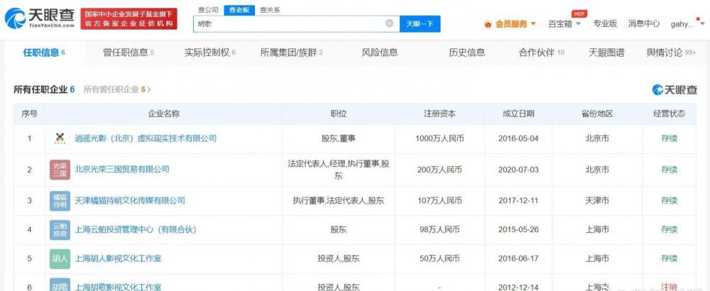
Task: Clear the search box with the X icon
Action: 389,23
